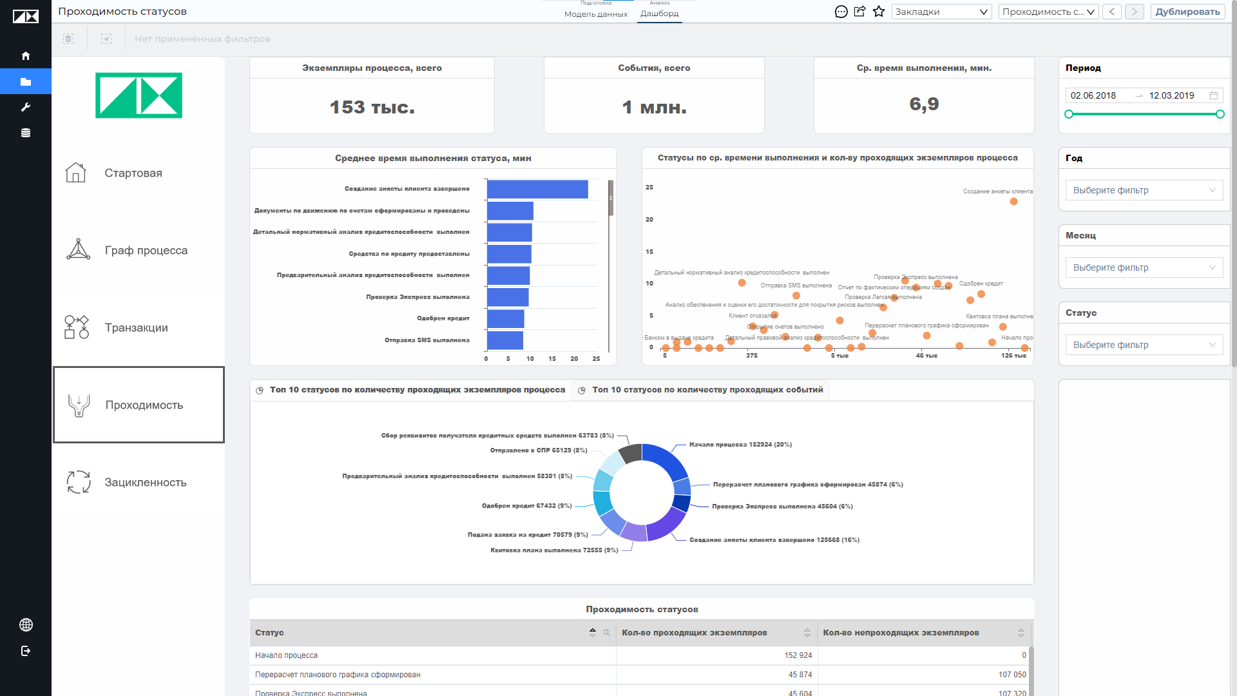
Task: Open the database icon in left sidebar
Action: (26, 133)
